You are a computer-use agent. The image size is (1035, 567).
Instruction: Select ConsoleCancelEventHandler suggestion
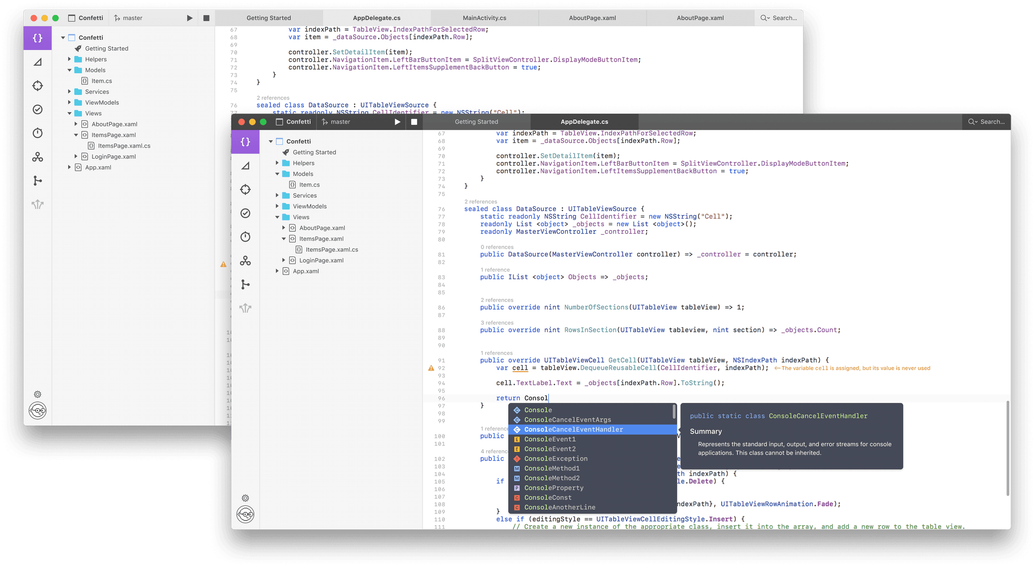[592, 430]
